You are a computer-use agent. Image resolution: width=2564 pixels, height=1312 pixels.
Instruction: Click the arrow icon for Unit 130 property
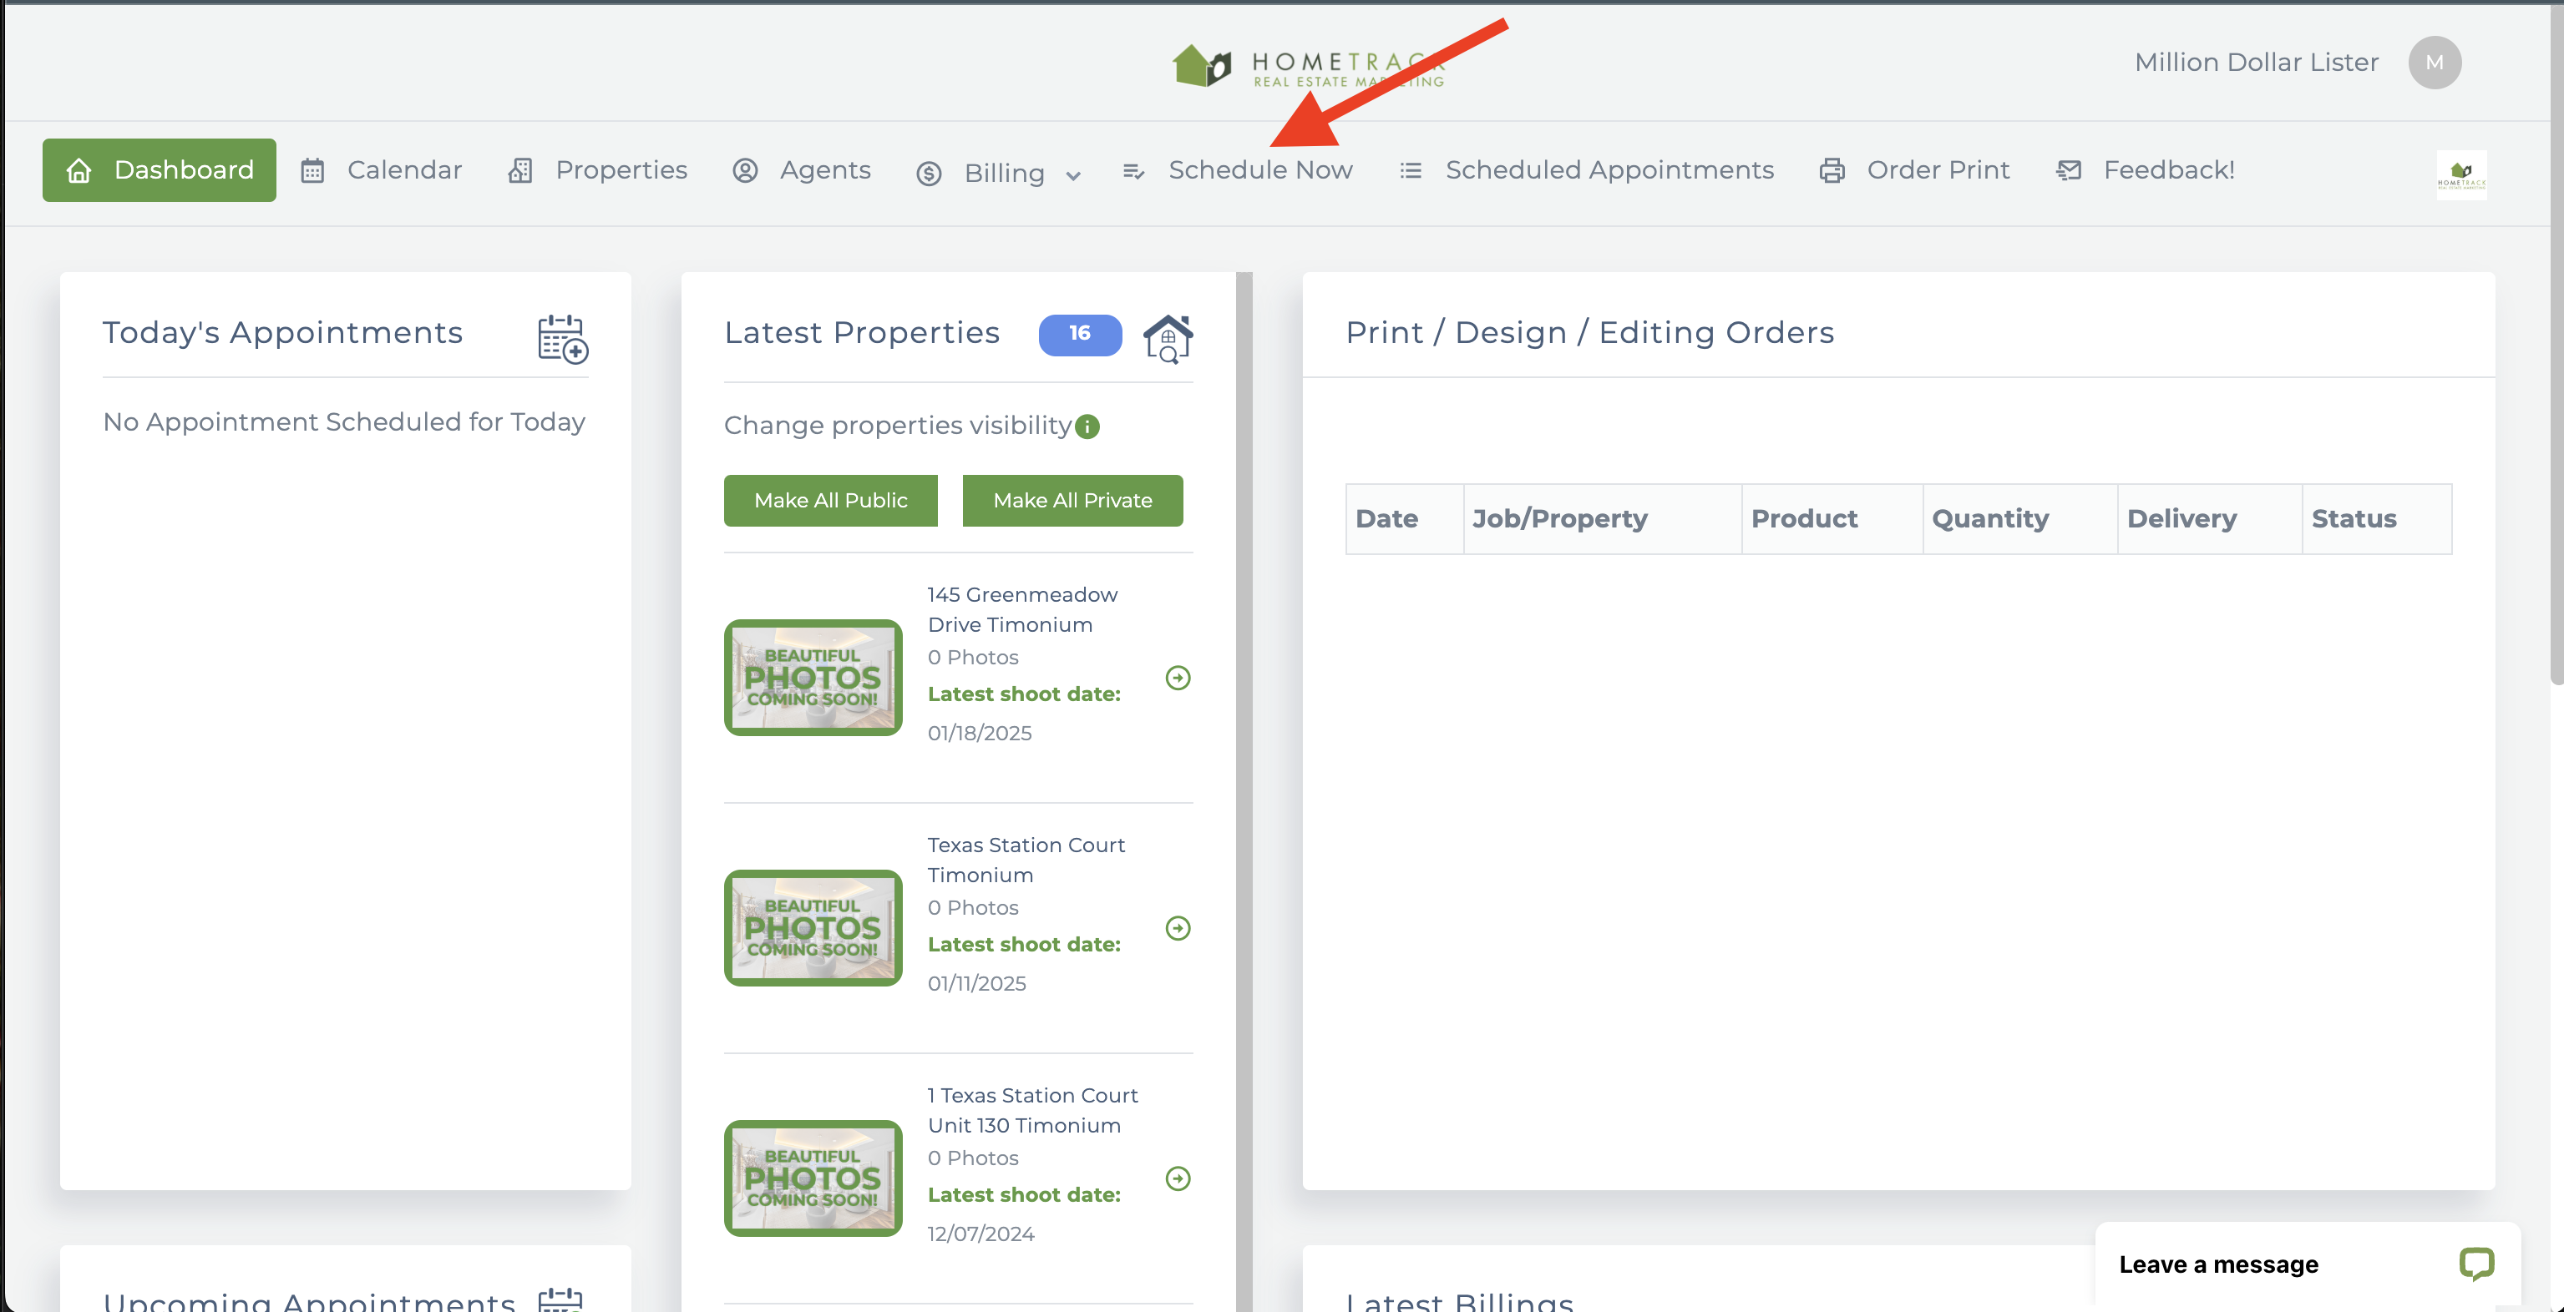click(x=1178, y=1178)
